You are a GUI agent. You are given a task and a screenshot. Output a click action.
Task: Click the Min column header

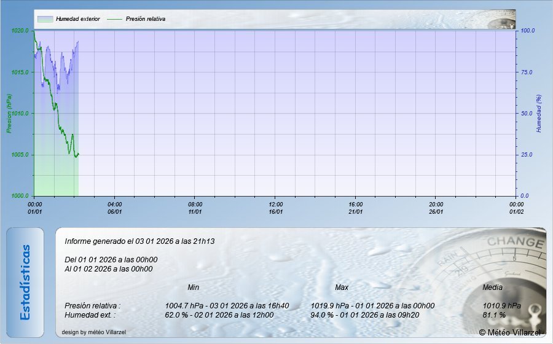(x=193, y=287)
